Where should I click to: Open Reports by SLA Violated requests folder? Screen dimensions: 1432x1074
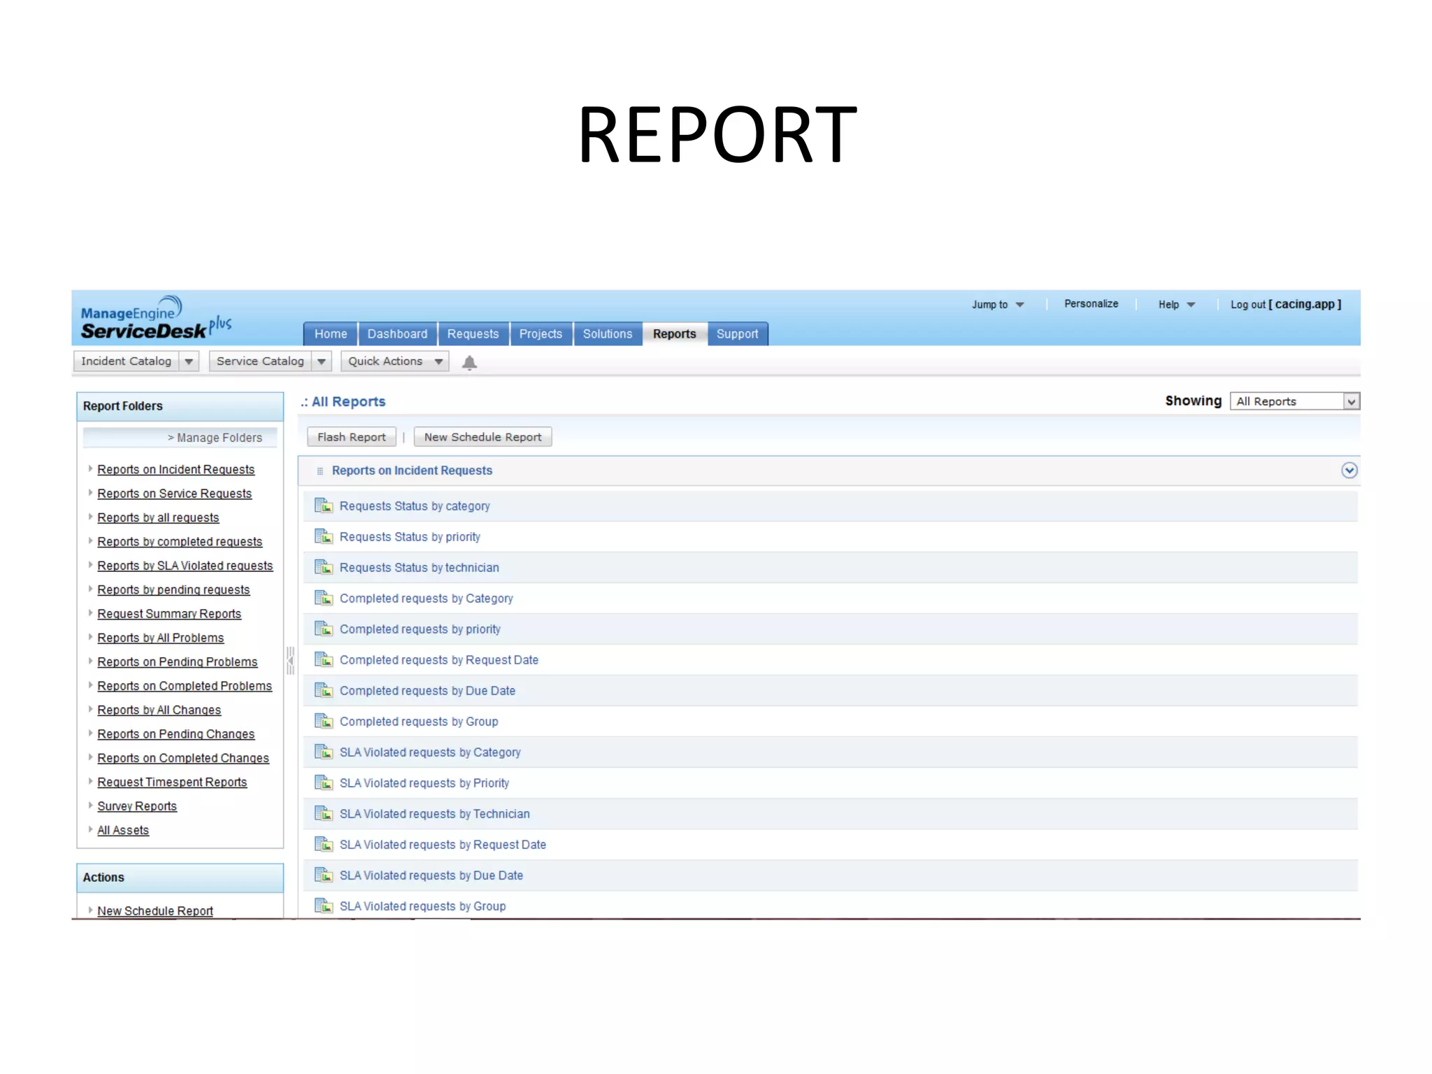(185, 566)
